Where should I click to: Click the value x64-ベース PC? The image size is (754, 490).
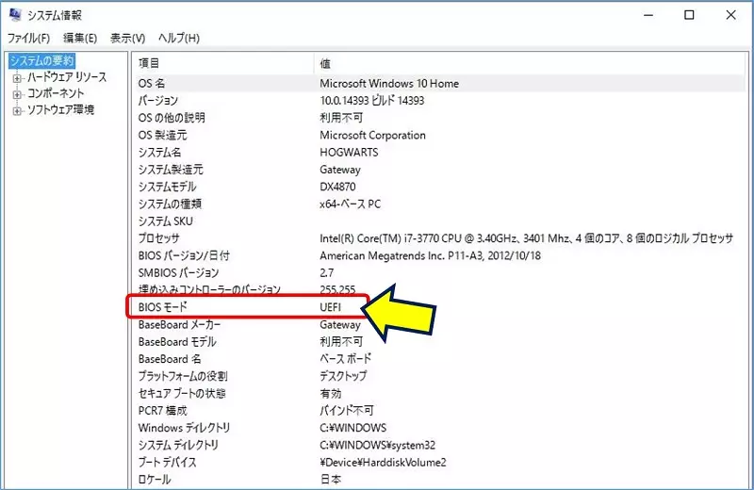click(350, 204)
